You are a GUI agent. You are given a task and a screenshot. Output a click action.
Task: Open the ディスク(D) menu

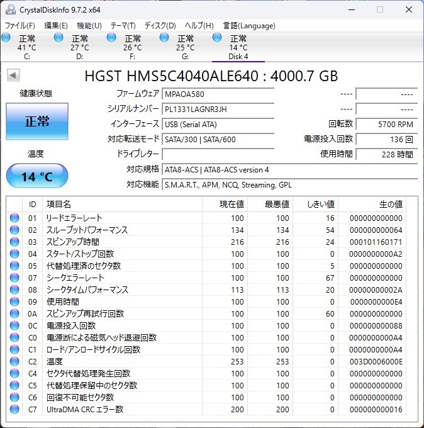(160, 26)
